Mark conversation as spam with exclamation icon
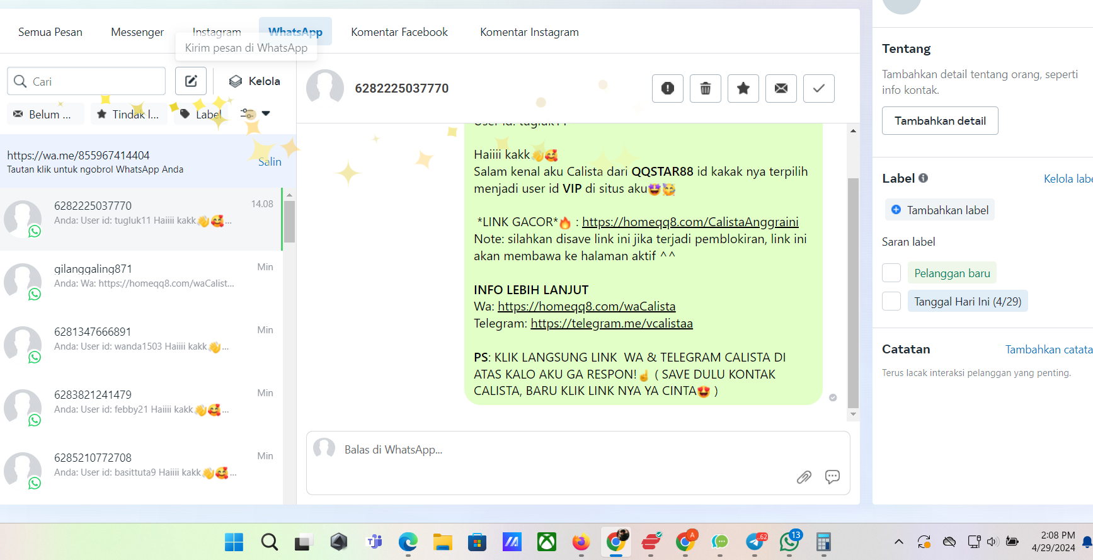1093x560 pixels. coord(668,88)
